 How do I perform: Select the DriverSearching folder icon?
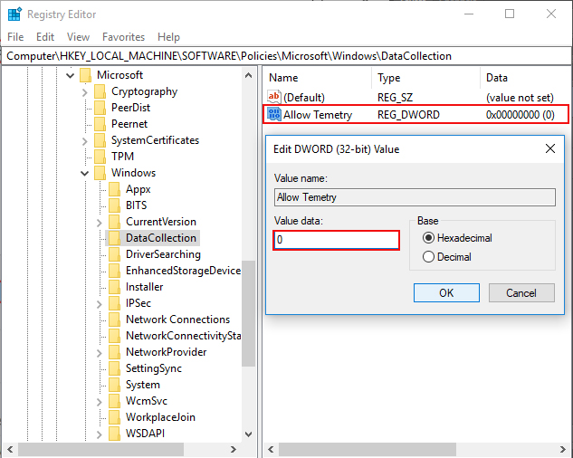pos(114,254)
